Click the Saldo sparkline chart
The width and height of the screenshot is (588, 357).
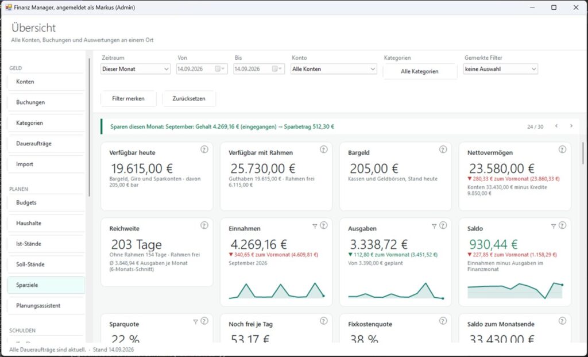515,290
